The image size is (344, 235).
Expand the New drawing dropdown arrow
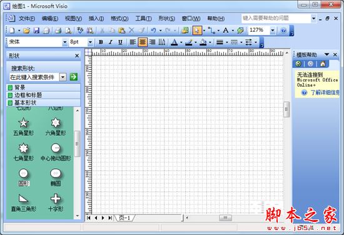19,31
